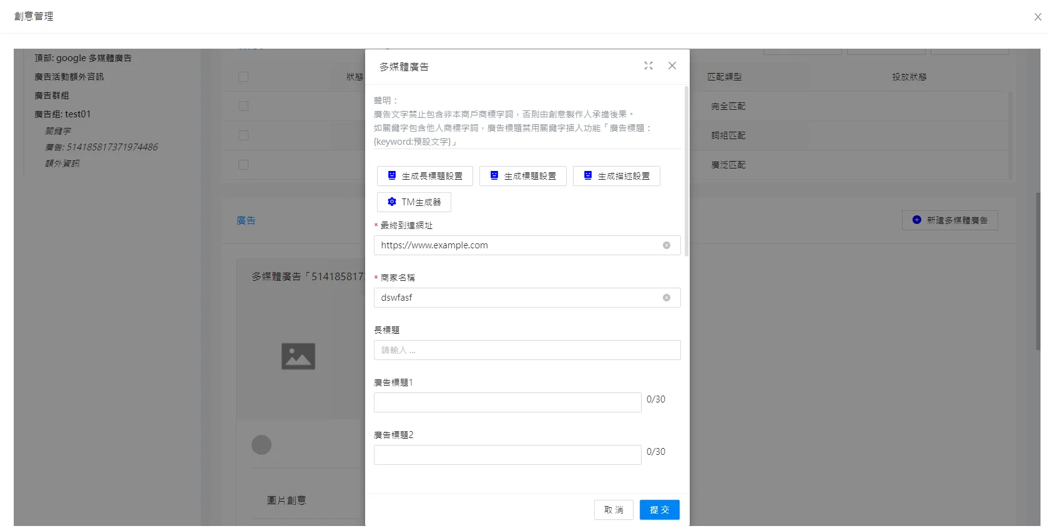This screenshot has height=531, width=1048.
Task: Toggle the header select-all checkbox in table
Action: [243, 77]
